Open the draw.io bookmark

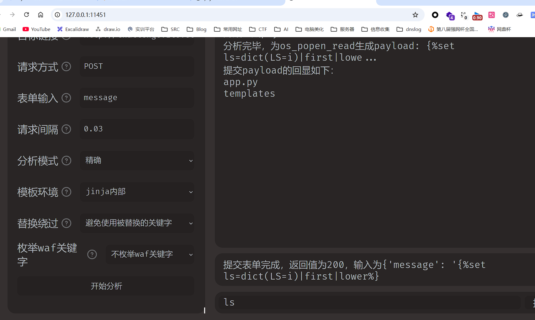(x=108, y=29)
